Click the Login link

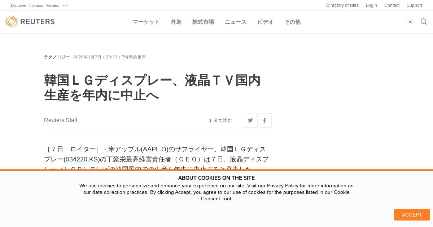coord(371,5)
